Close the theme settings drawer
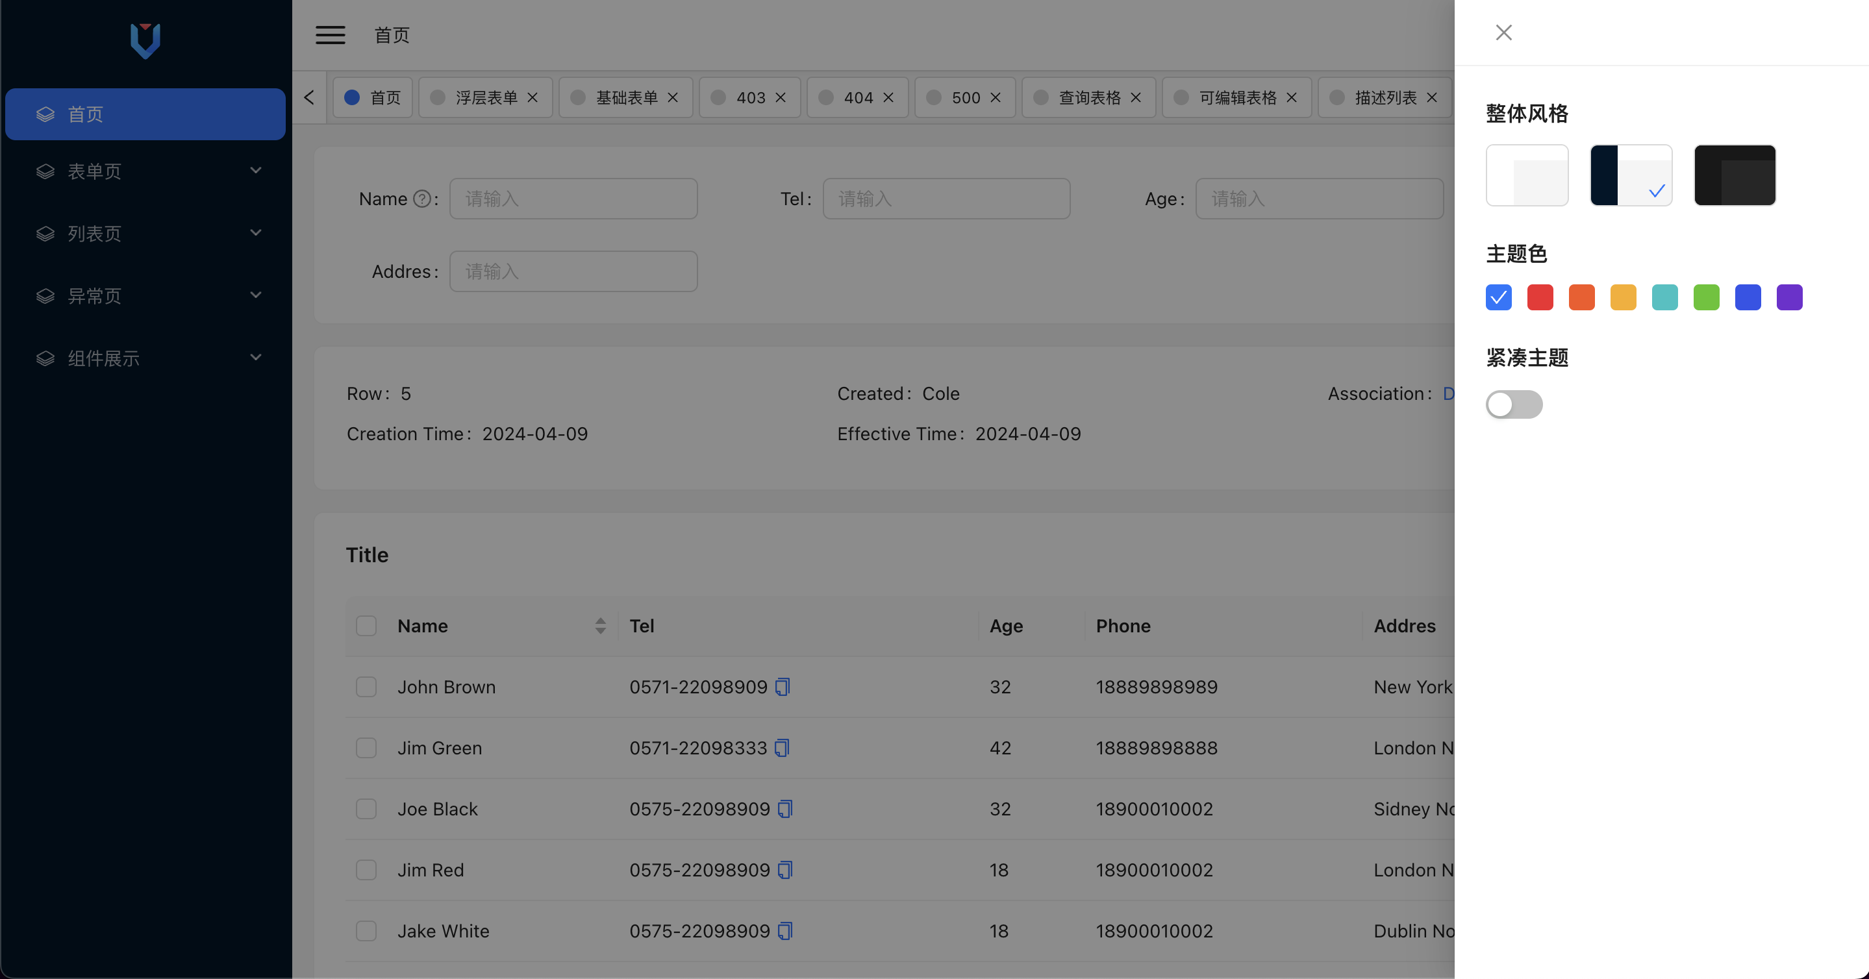 tap(1503, 32)
